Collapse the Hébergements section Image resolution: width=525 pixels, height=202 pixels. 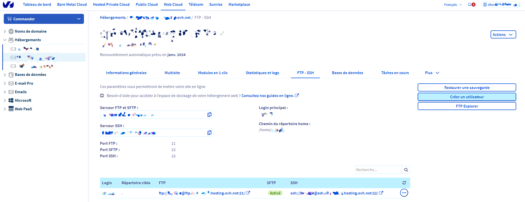[x=5, y=40]
